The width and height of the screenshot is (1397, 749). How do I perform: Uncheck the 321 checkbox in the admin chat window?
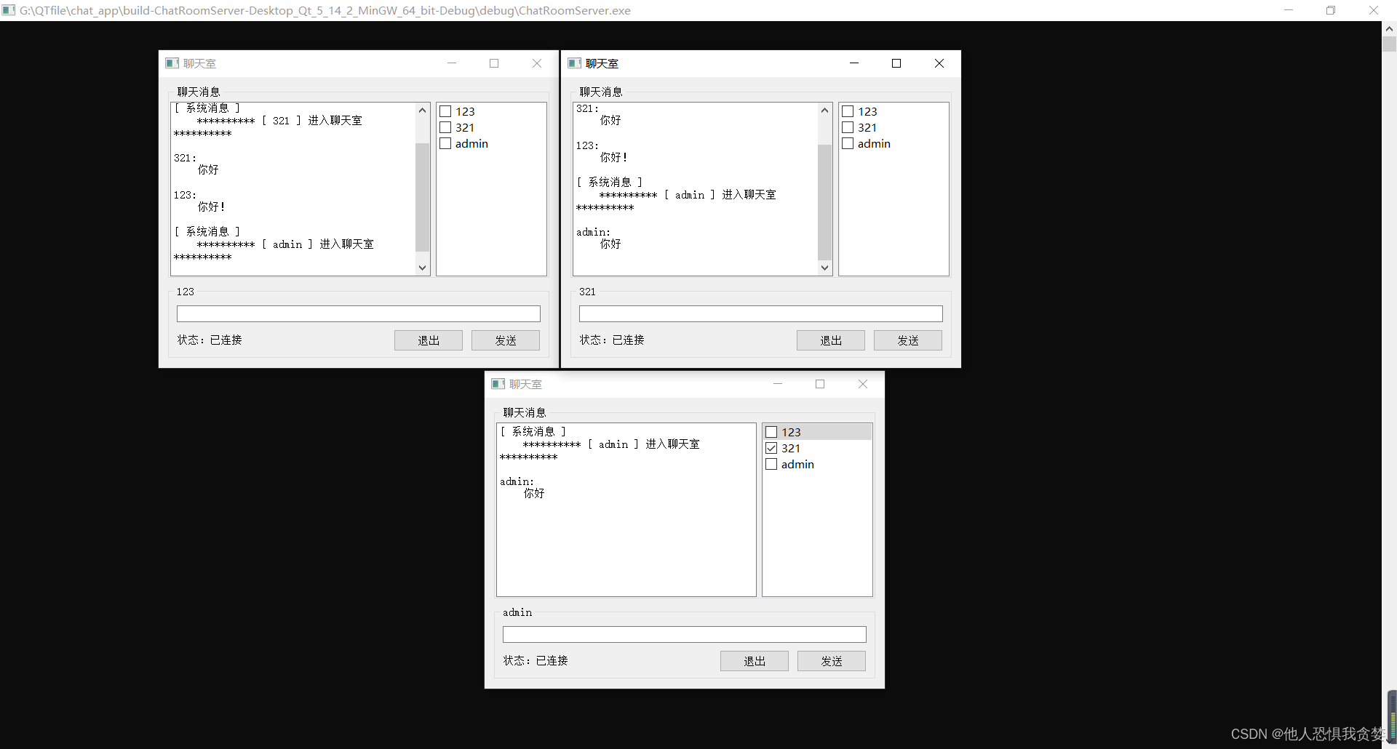pyautogui.click(x=771, y=448)
